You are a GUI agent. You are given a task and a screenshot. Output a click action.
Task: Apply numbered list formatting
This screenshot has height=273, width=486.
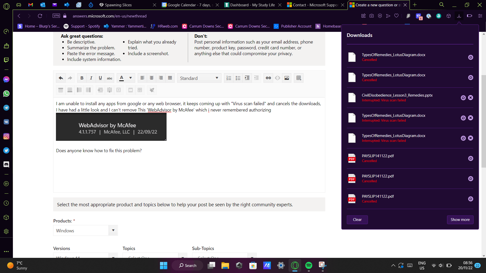click(229, 78)
